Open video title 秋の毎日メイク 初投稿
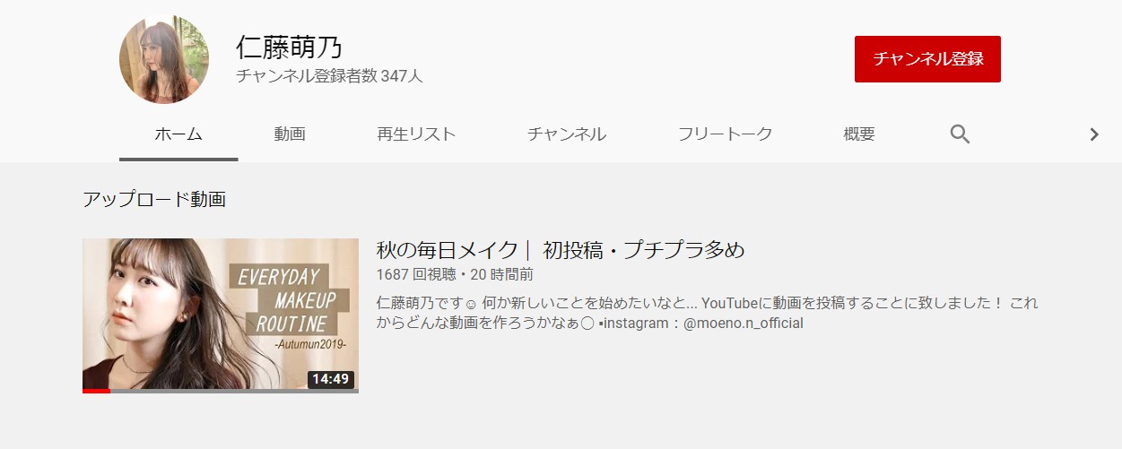Screen dimensions: 1122x449 [561, 249]
